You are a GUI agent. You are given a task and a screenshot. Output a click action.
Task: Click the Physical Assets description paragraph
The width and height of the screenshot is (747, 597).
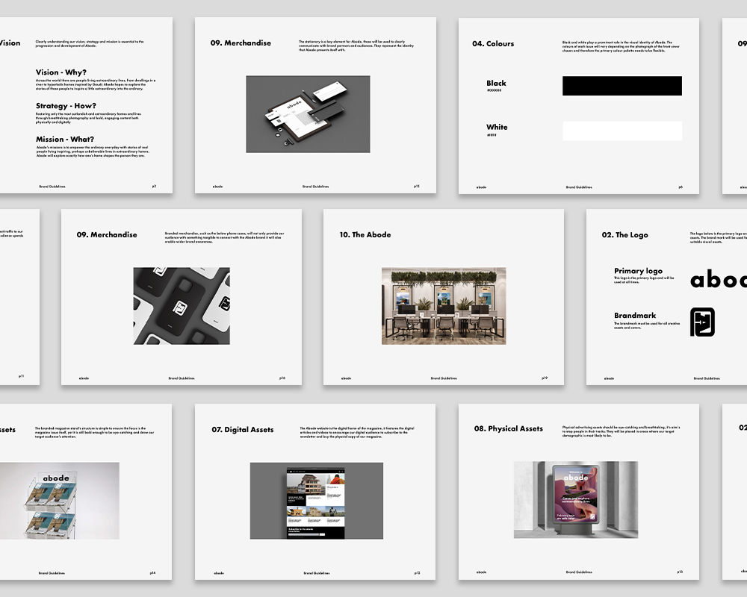(x=622, y=431)
